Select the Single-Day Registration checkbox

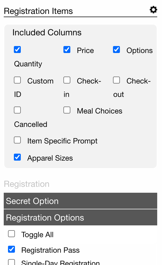coord(11,262)
